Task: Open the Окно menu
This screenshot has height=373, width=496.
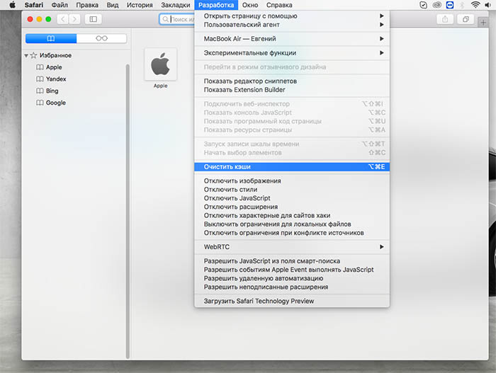Action: pyautogui.click(x=250, y=5)
